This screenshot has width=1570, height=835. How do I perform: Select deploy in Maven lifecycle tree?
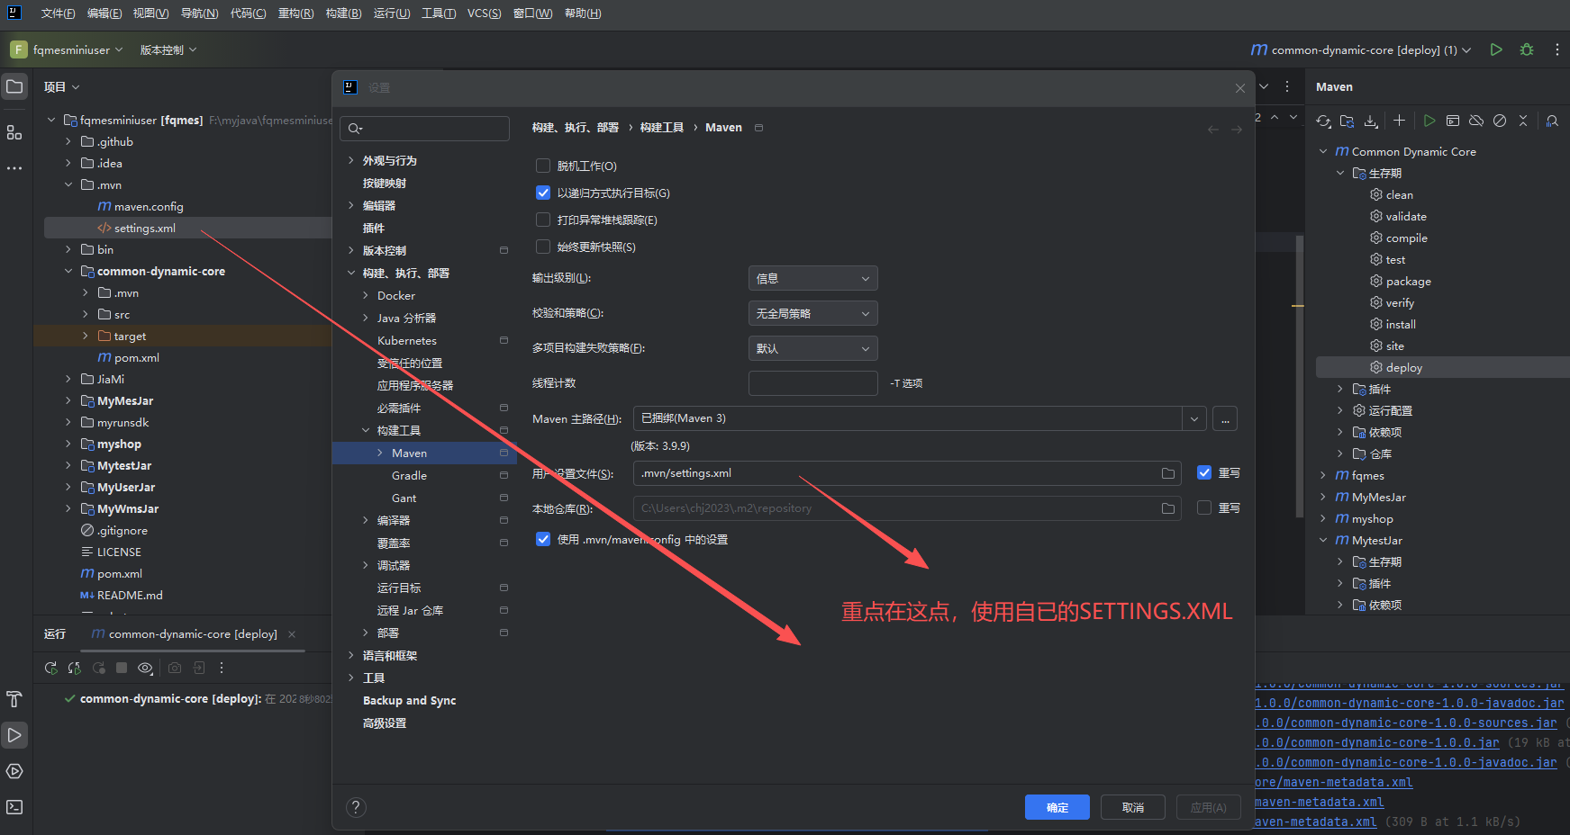[1403, 367]
